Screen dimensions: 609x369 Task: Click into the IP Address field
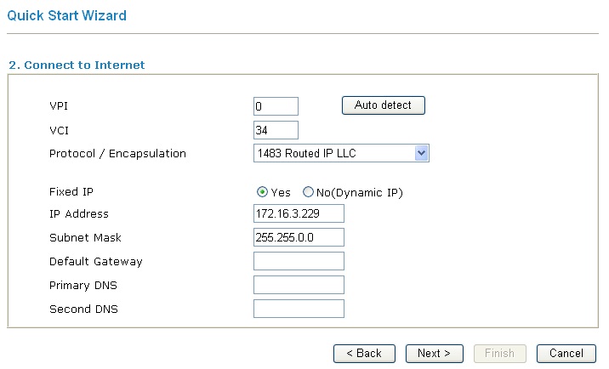point(299,213)
